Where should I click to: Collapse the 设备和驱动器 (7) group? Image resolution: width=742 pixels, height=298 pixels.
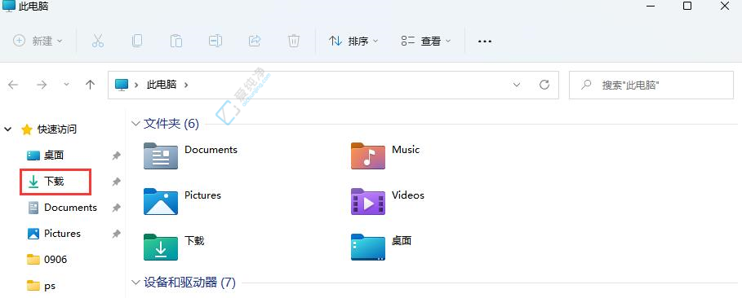click(x=136, y=283)
